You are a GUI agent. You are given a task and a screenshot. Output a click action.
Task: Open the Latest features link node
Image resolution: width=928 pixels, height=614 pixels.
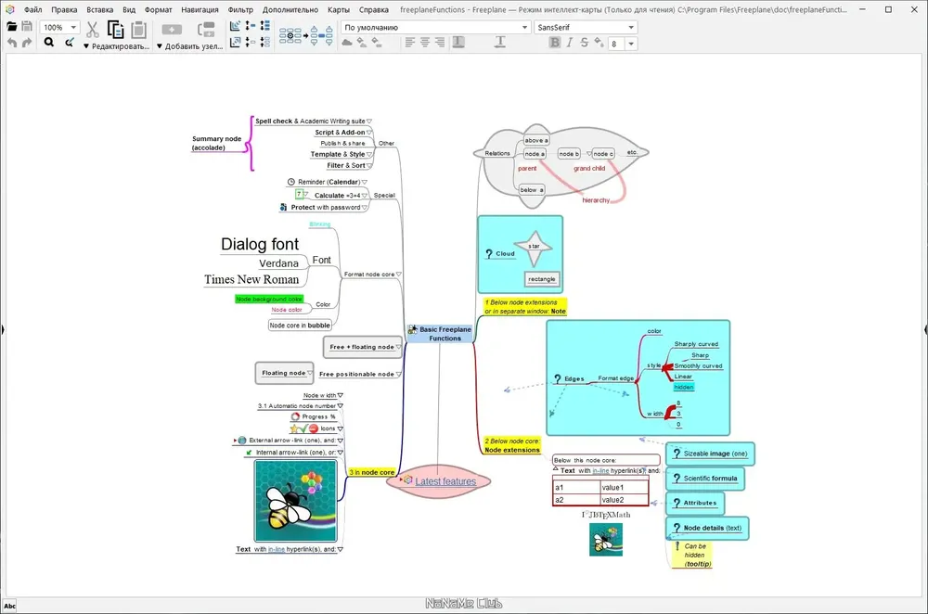(x=445, y=481)
